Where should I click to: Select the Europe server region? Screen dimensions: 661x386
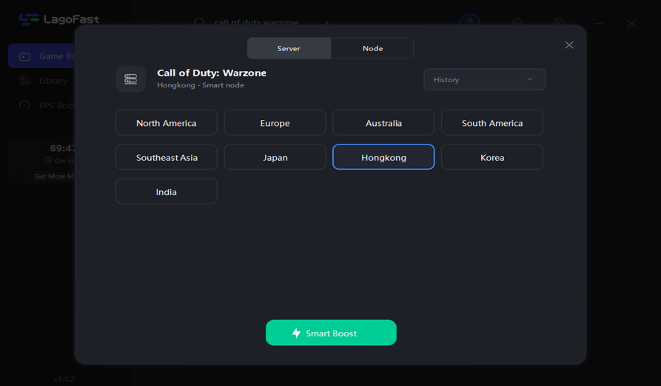(275, 123)
